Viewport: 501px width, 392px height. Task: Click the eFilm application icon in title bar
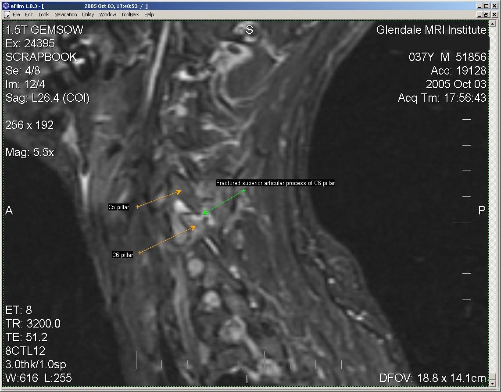coord(6,6)
